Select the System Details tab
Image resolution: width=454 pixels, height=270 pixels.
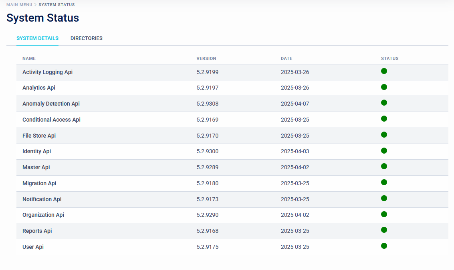37,38
